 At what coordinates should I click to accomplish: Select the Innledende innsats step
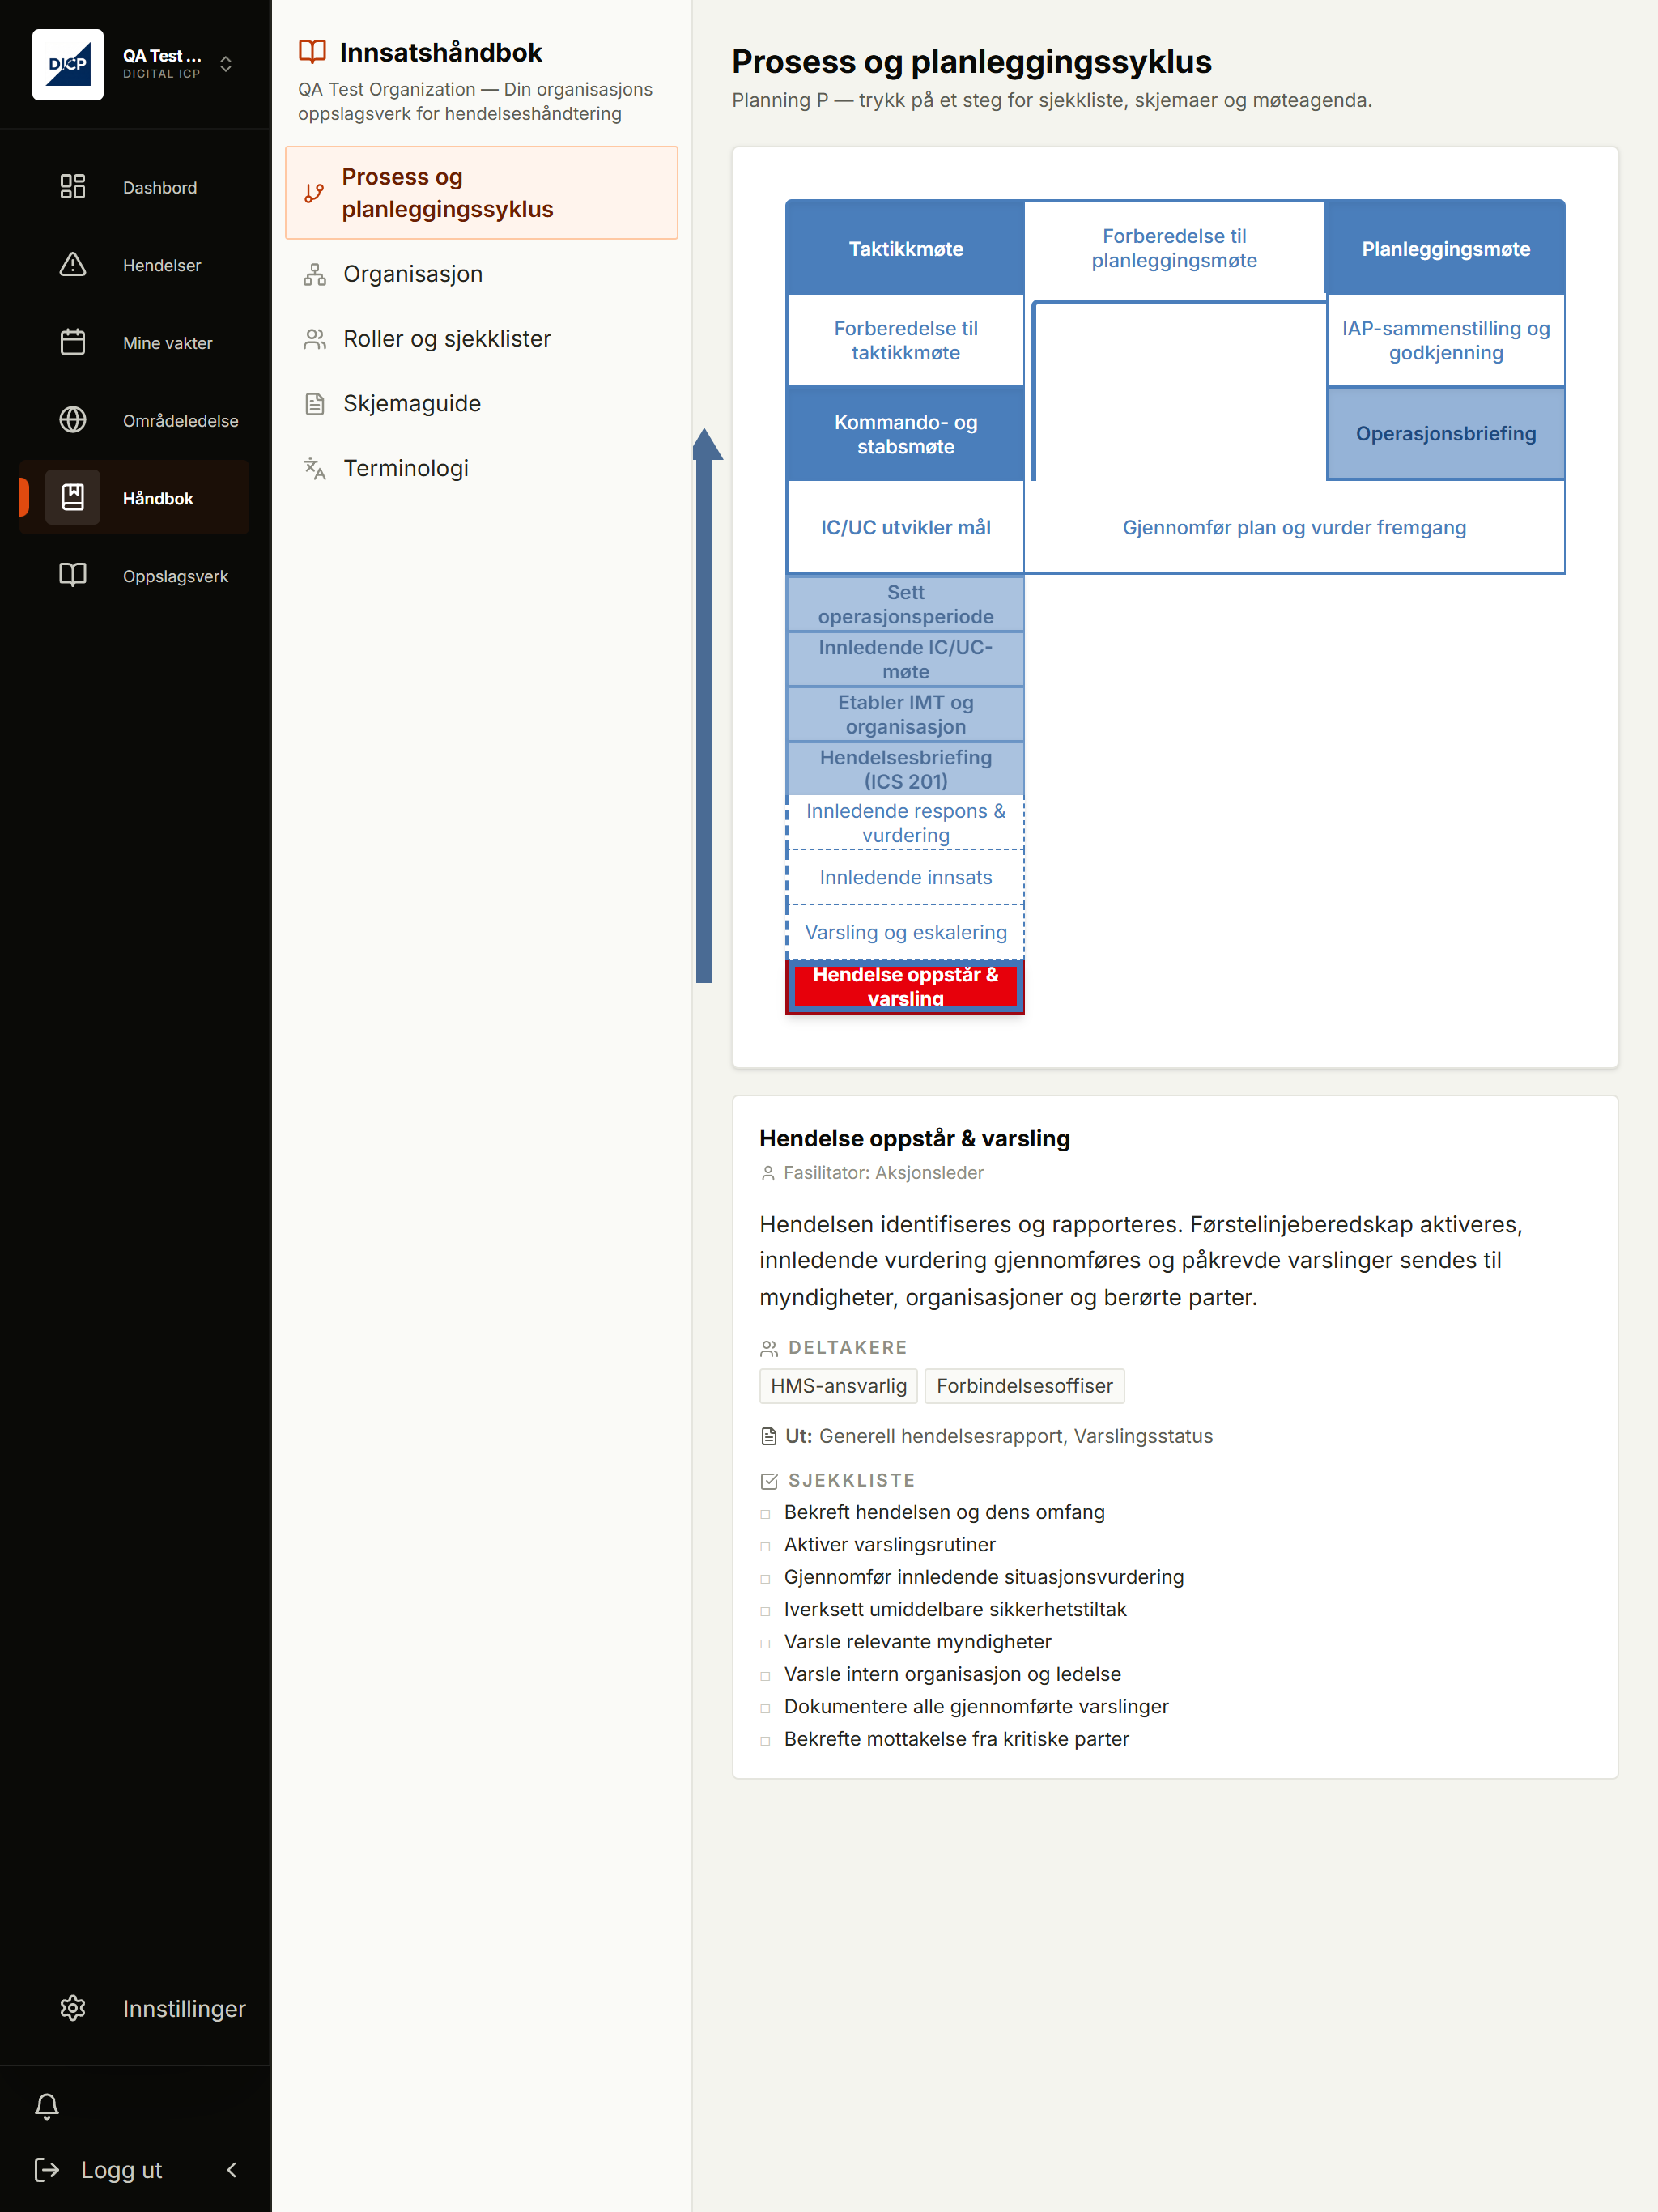click(x=905, y=877)
